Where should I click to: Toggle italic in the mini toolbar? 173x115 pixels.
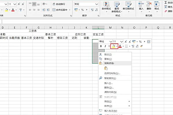click(x=105, y=46)
